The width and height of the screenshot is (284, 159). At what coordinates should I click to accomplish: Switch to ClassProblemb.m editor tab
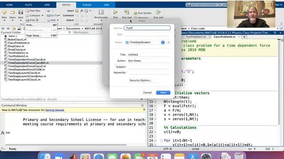pos(225,37)
